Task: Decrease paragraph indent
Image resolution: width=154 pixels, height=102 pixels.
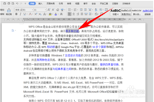Action: [x=81, y=10]
